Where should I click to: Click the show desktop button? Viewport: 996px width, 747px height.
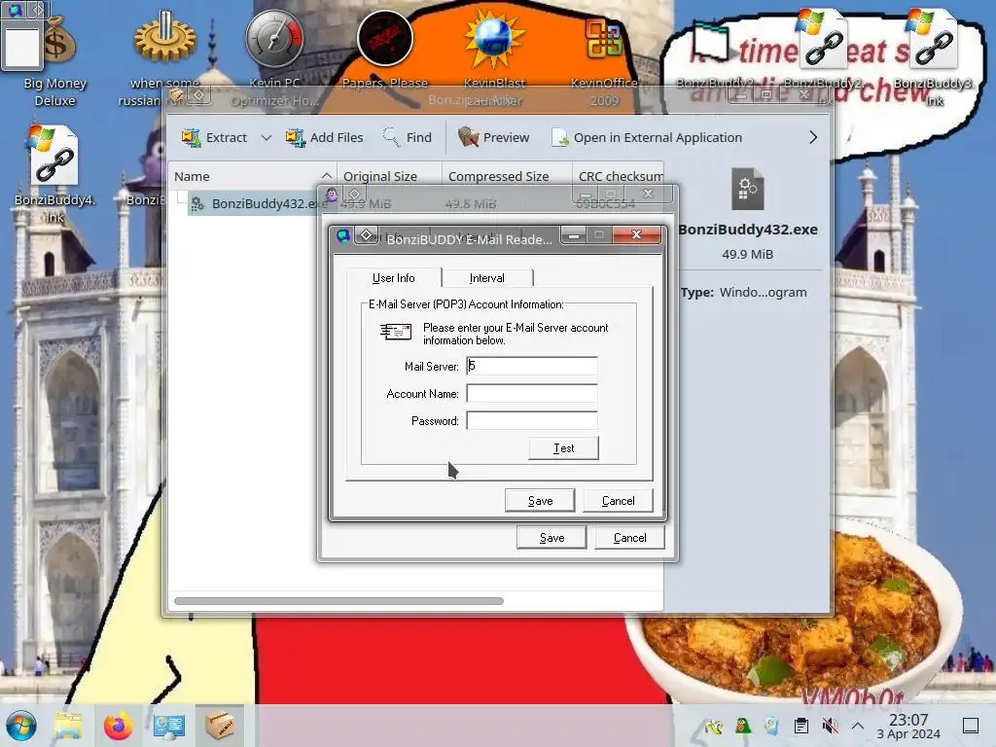pos(971,726)
